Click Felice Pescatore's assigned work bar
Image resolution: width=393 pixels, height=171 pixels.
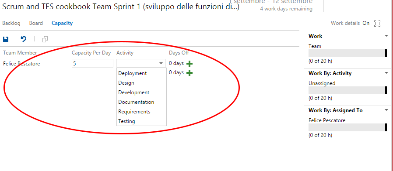click(347, 127)
